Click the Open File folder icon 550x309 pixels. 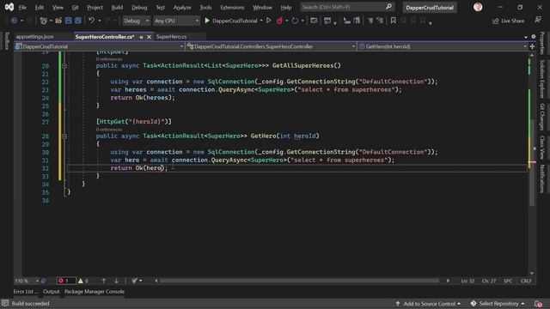click(x=58, y=21)
